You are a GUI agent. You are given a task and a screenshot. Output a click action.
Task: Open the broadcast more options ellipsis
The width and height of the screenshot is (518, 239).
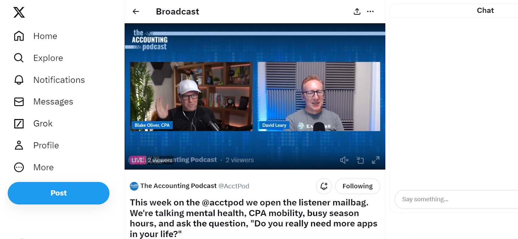[370, 12]
